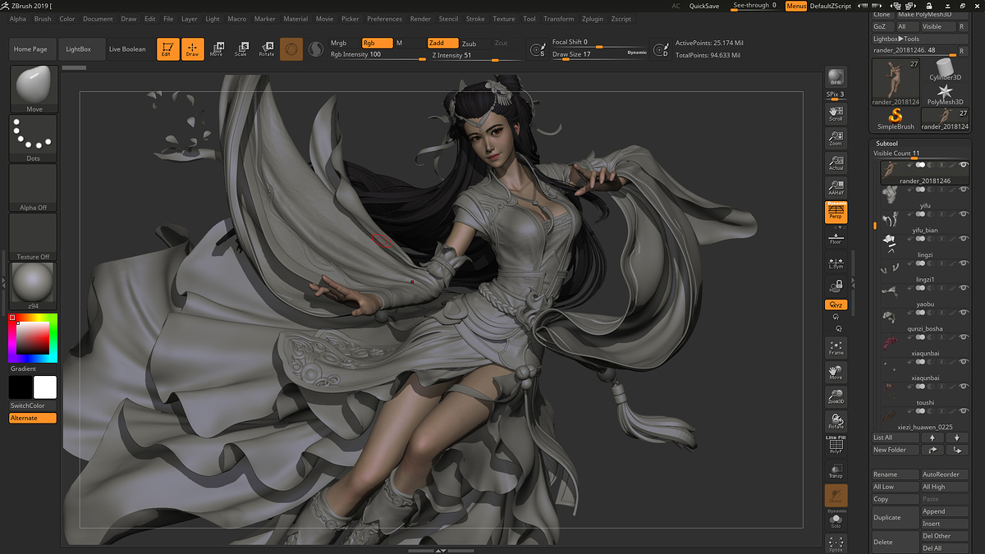Click the BPR render icon

836,78
